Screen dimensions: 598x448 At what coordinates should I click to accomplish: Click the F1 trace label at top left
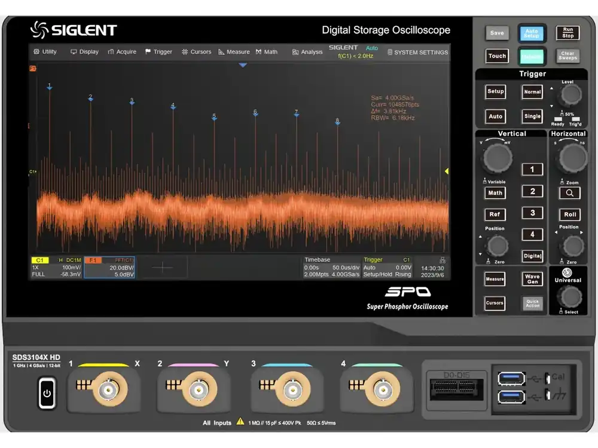click(33, 69)
